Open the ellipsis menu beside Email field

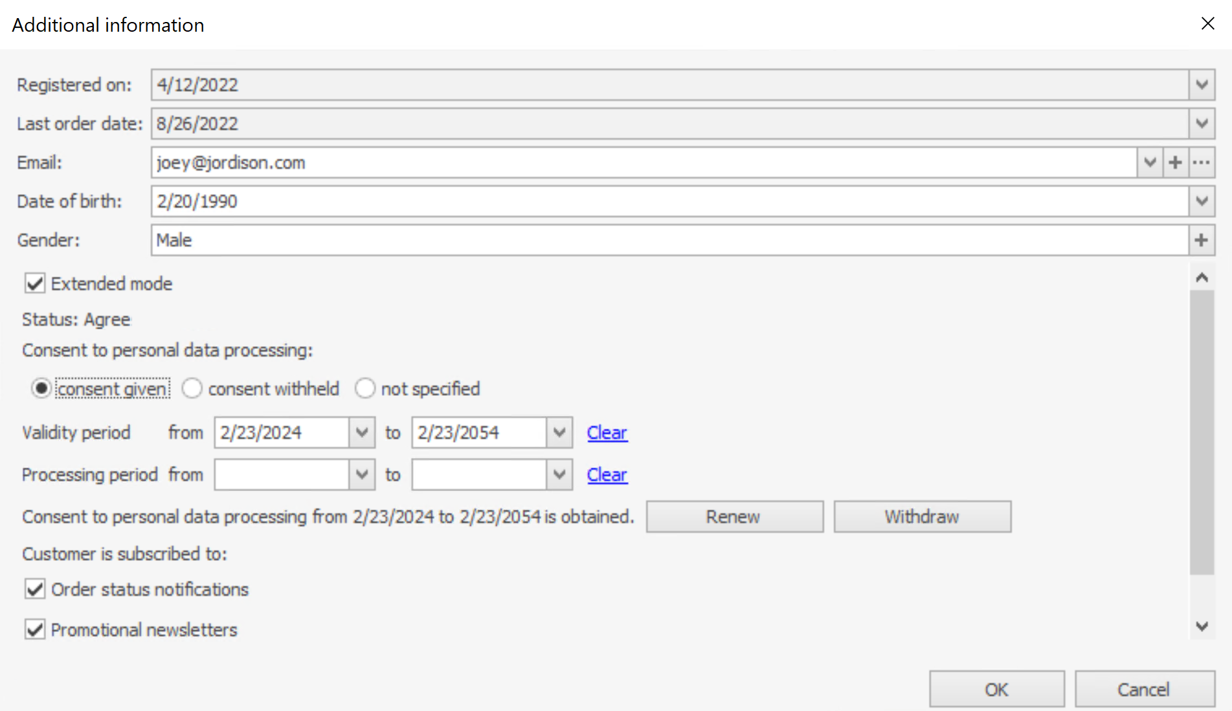tap(1202, 162)
